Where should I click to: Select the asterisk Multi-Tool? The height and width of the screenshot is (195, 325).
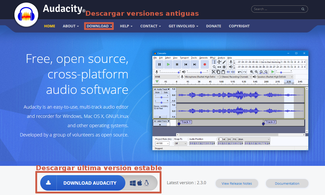coord(224,67)
